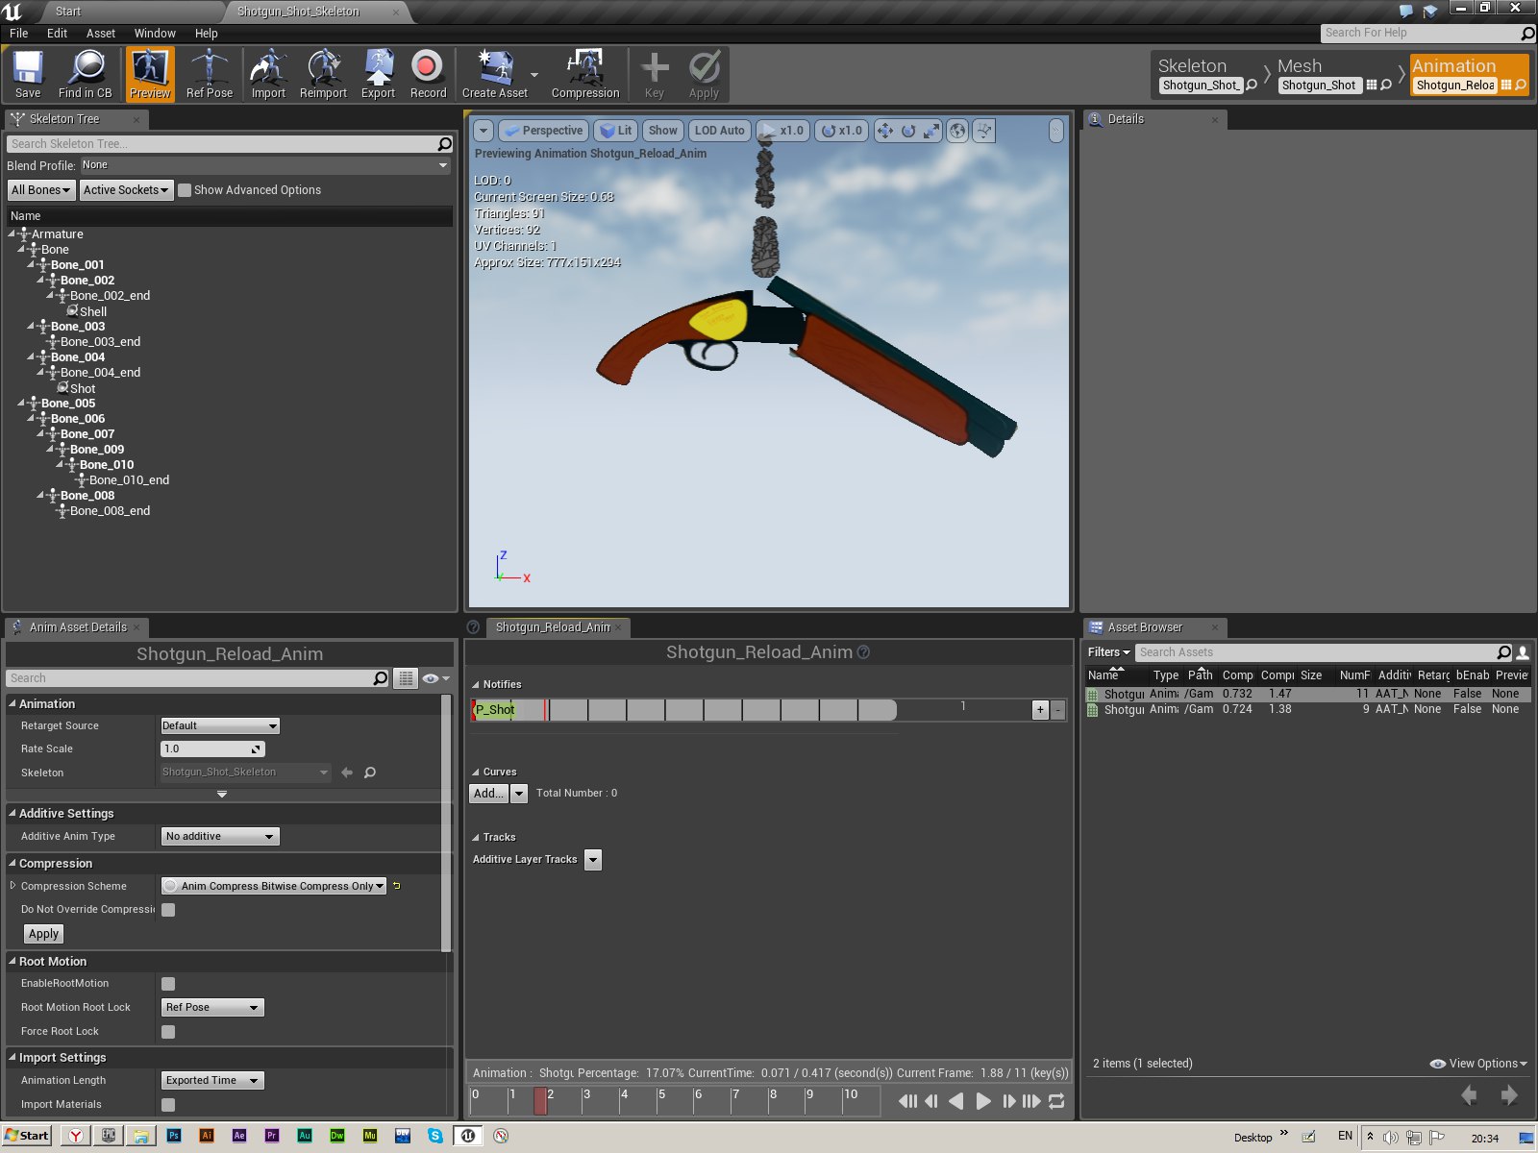Open the Windows Start button

pos(27,1136)
